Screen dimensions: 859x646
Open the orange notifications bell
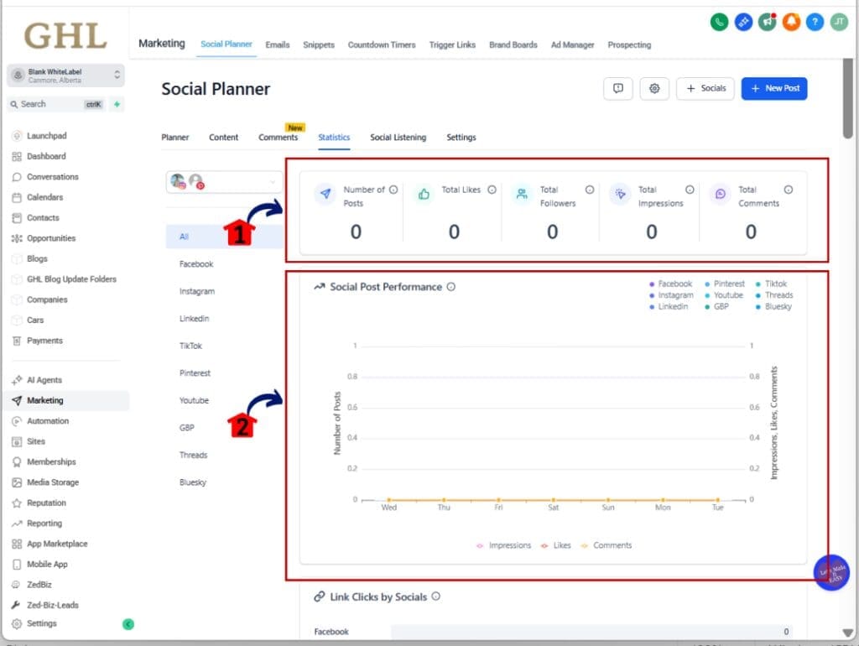pyautogui.click(x=790, y=22)
